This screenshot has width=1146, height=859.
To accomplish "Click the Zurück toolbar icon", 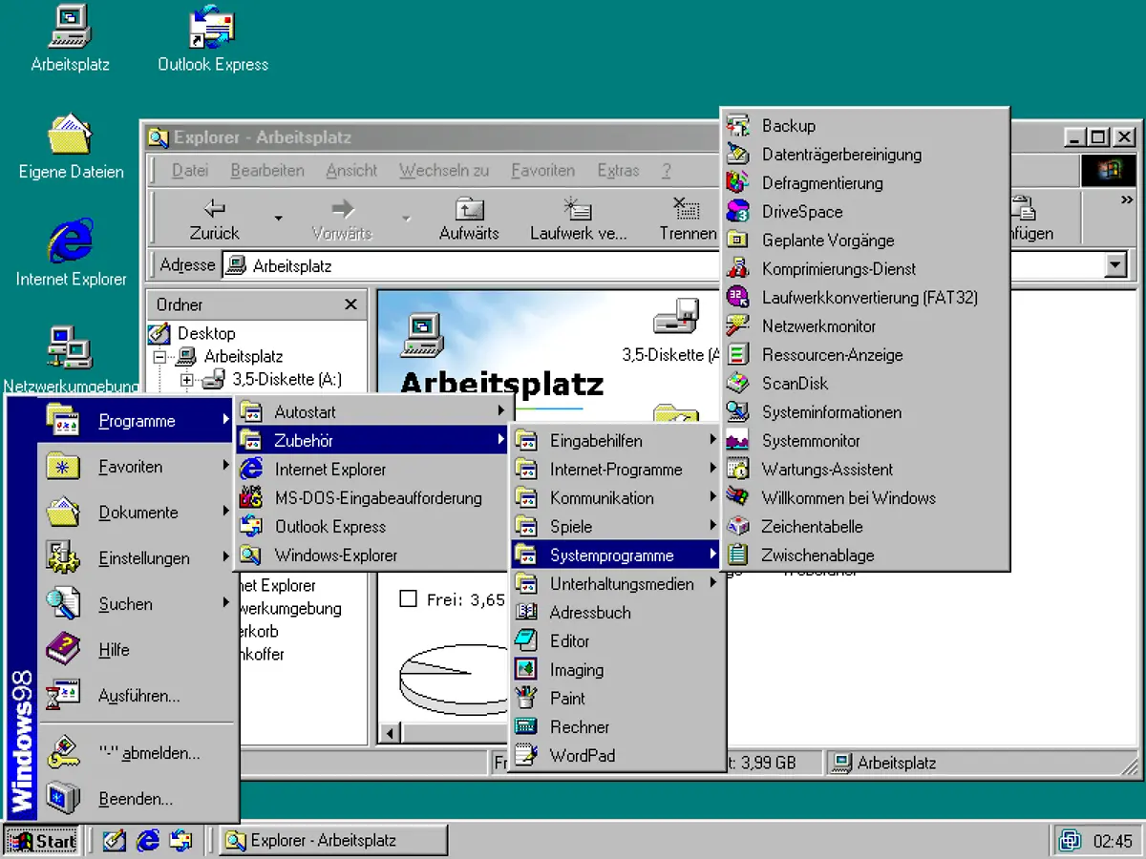I will tap(212, 218).
